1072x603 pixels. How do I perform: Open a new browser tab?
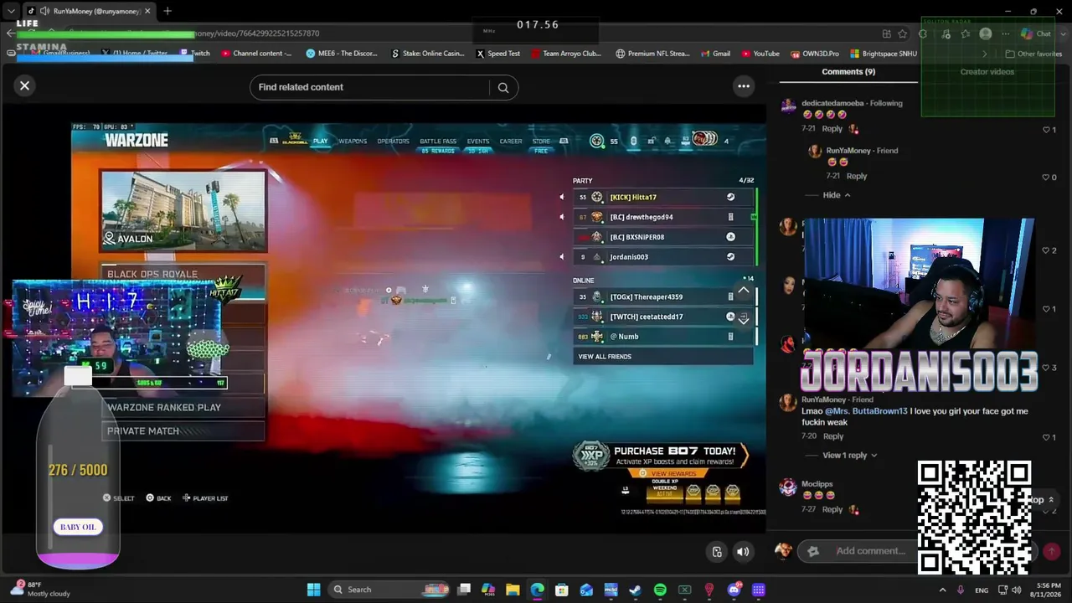pos(167,11)
